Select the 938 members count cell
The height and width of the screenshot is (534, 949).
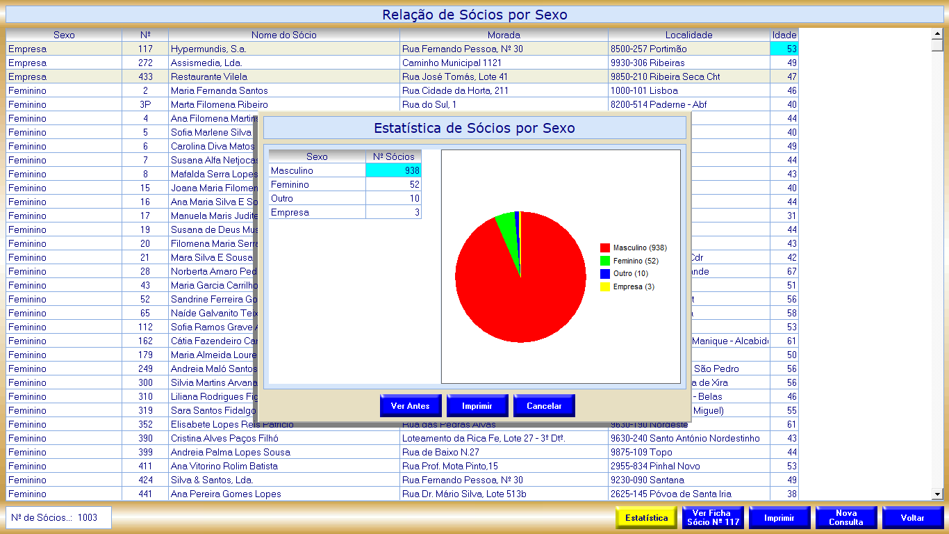coord(393,171)
